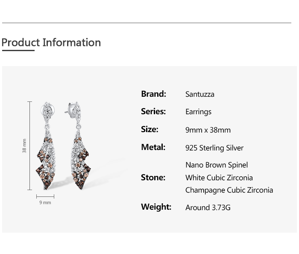Select the Earrings series value

point(198,112)
